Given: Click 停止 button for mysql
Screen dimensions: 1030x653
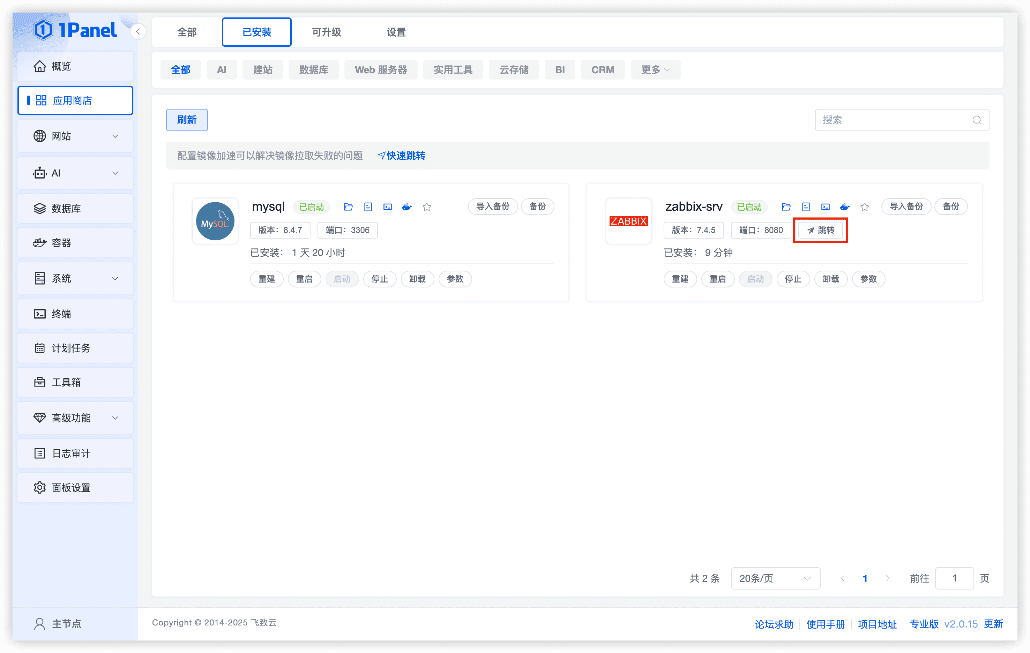Looking at the screenshot, I should 379,279.
